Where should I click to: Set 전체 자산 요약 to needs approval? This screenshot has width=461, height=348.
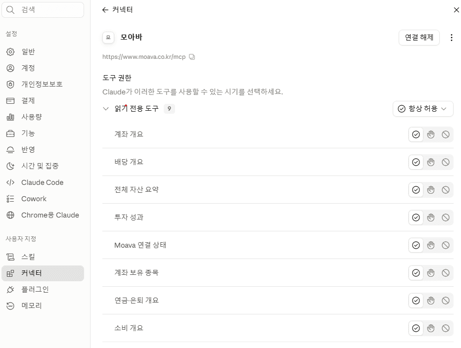(x=431, y=190)
